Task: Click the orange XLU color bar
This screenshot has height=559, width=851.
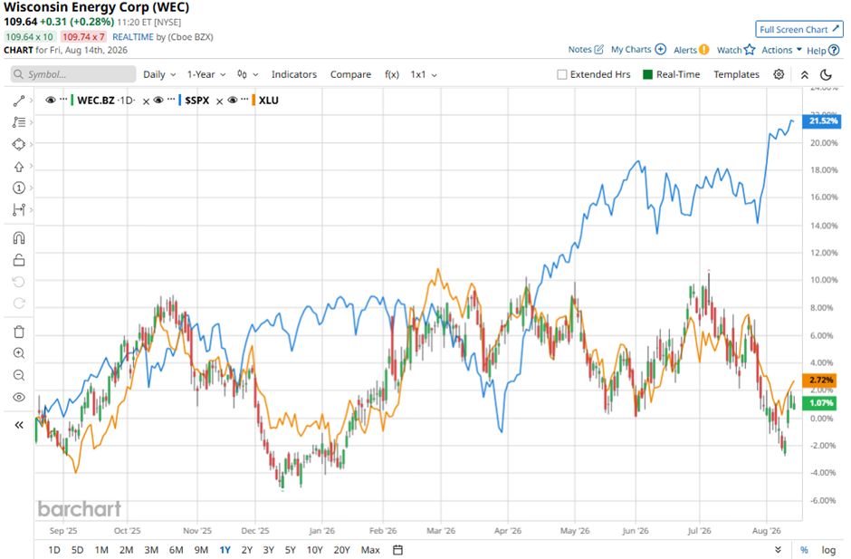Action: (253, 100)
